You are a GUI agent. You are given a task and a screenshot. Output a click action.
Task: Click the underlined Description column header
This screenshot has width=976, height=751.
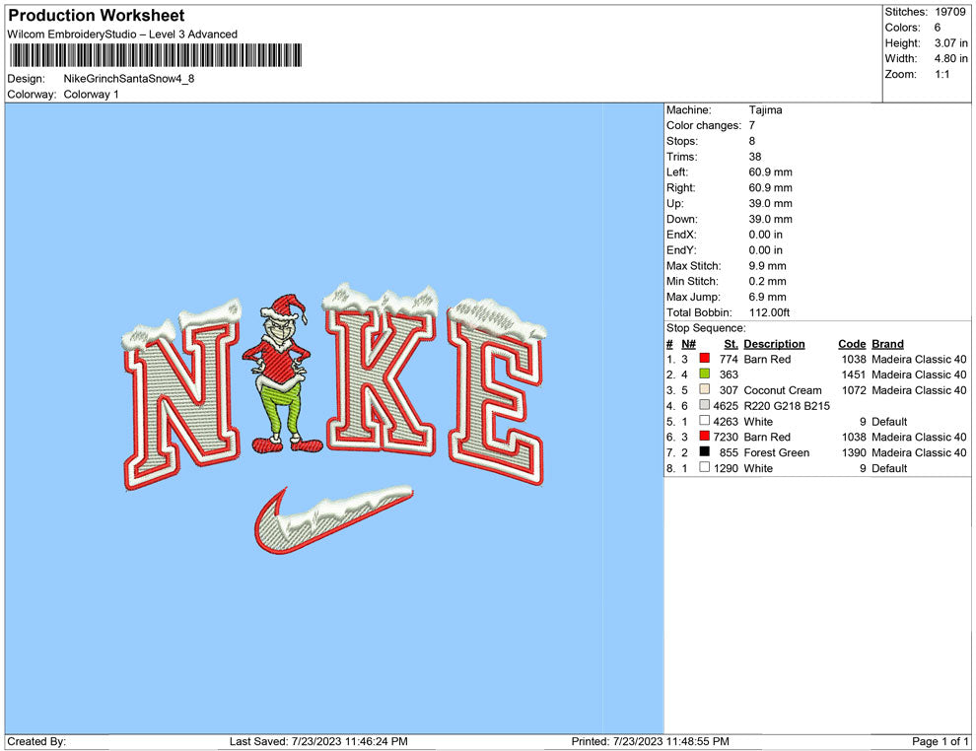click(774, 344)
